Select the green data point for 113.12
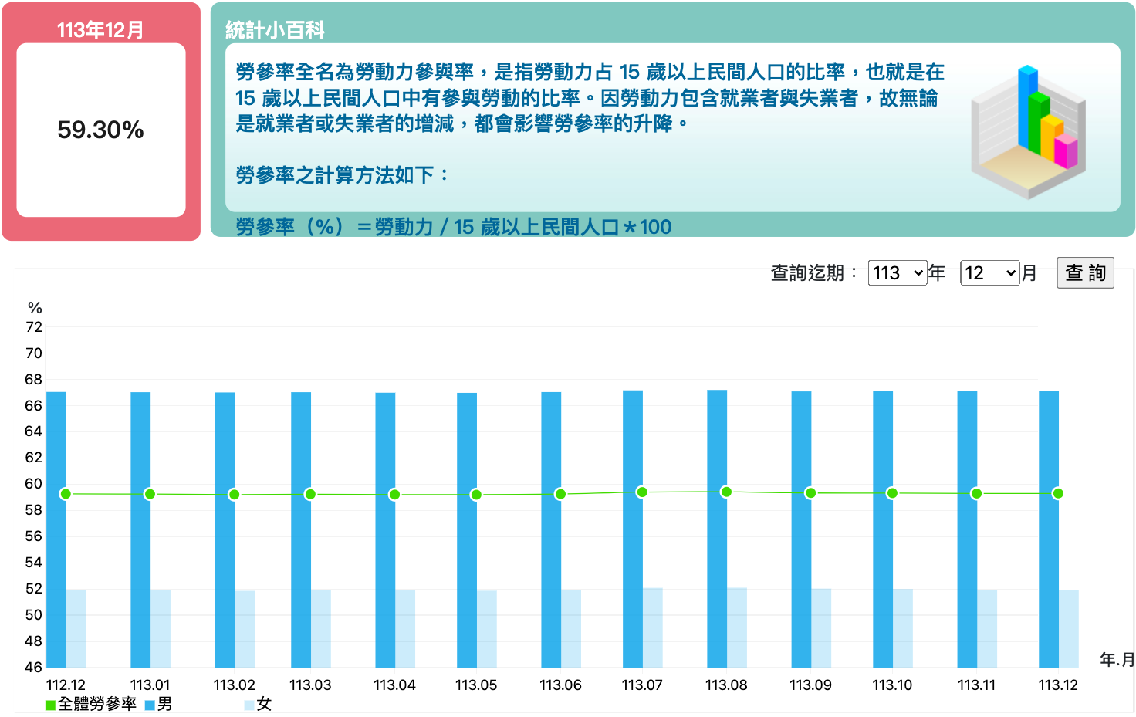This screenshot has width=1136, height=717. tap(1058, 493)
